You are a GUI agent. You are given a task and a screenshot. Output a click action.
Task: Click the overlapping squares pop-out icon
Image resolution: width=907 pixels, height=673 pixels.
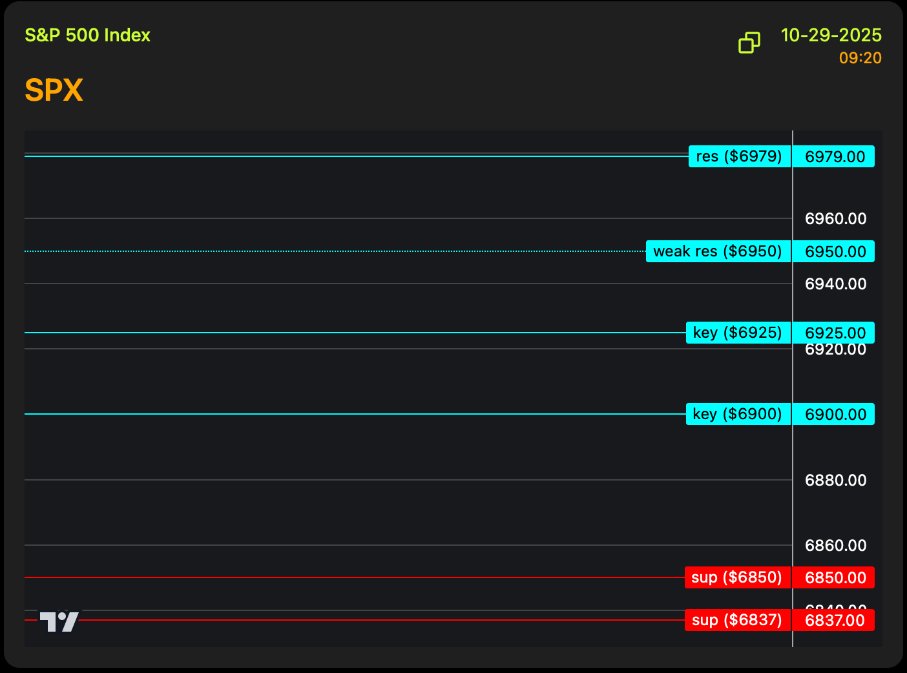pyautogui.click(x=749, y=43)
